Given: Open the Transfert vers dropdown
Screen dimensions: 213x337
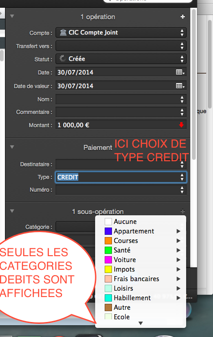Looking at the screenshot, I should (x=121, y=46).
